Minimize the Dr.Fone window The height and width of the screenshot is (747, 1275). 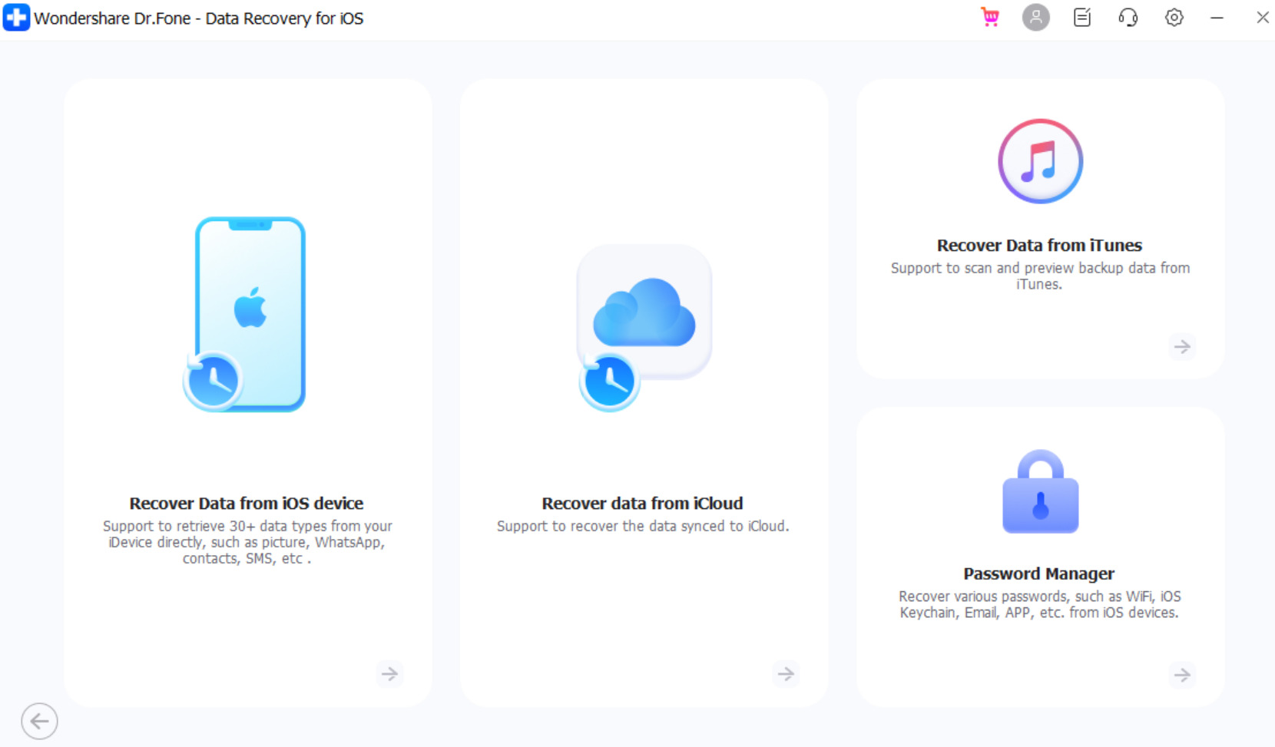coord(1217,17)
